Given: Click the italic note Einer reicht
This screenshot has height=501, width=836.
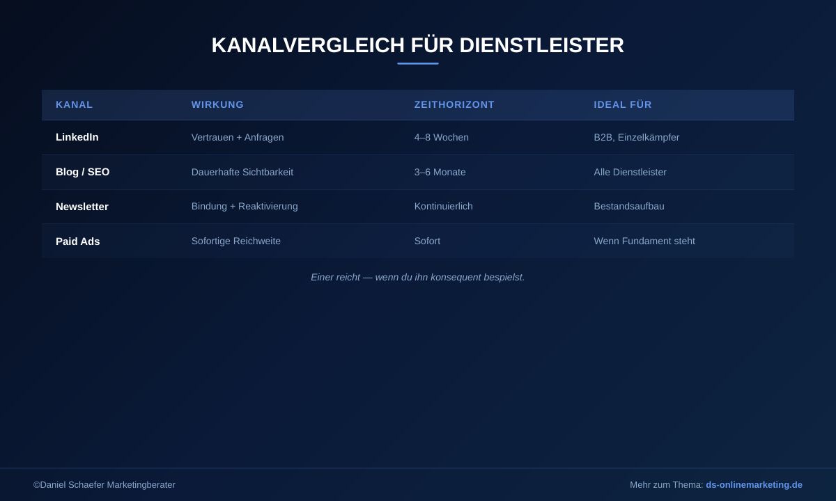Looking at the screenshot, I should pos(418,277).
